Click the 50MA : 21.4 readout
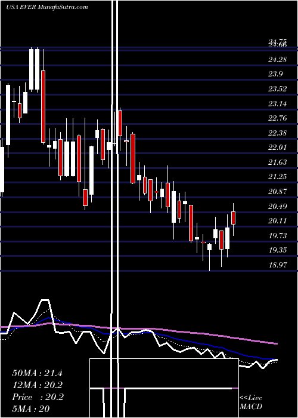298x418 pixels. coord(37,373)
